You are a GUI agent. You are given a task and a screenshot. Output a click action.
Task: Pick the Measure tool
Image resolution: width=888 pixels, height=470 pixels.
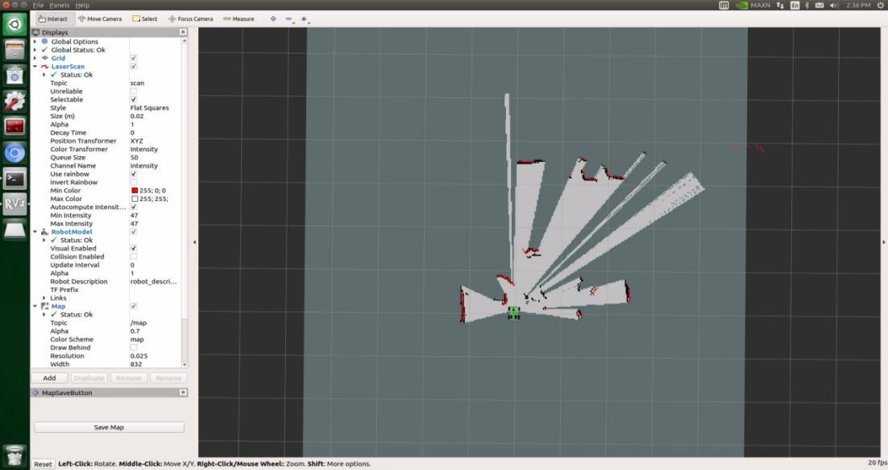pos(239,19)
